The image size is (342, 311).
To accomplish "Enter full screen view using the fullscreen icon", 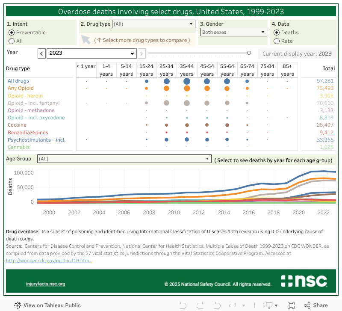I will coord(291,305).
